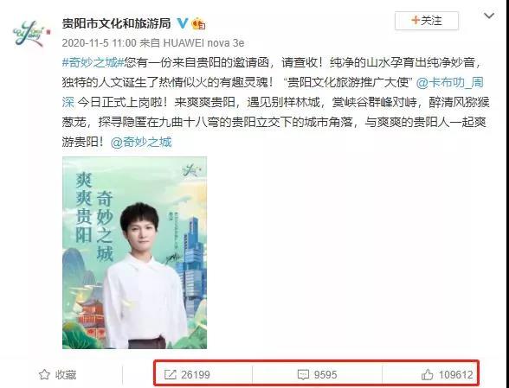Click the comment bubble icon

[x=303, y=375]
